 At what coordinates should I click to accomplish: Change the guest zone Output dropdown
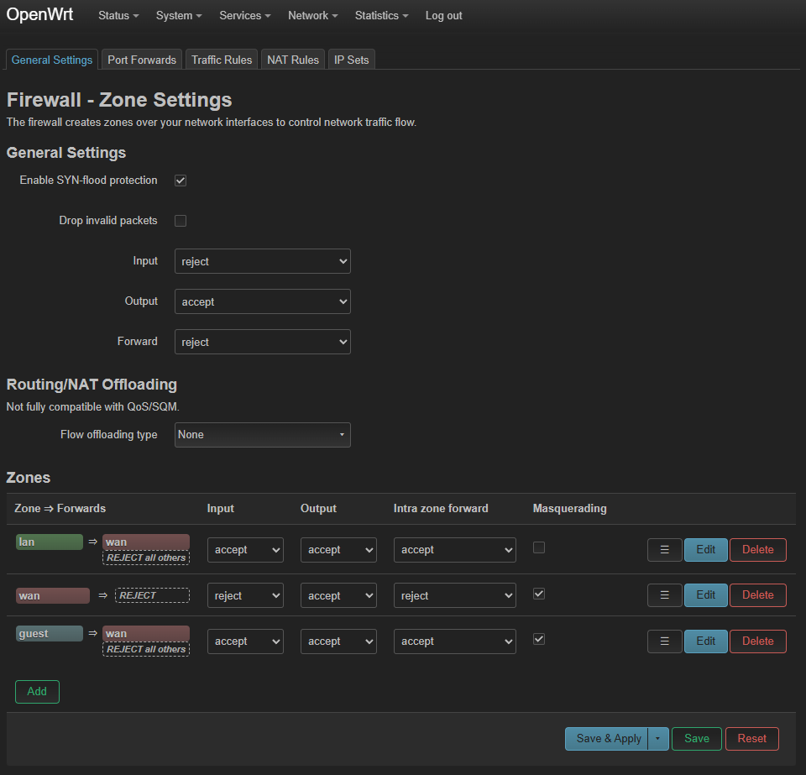click(x=338, y=641)
